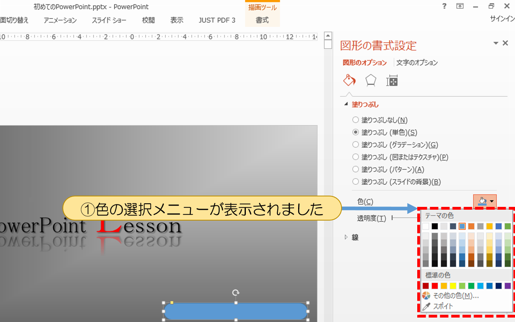Click サインイン sign-in link
The height and width of the screenshot is (322, 515).
coord(502,19)
